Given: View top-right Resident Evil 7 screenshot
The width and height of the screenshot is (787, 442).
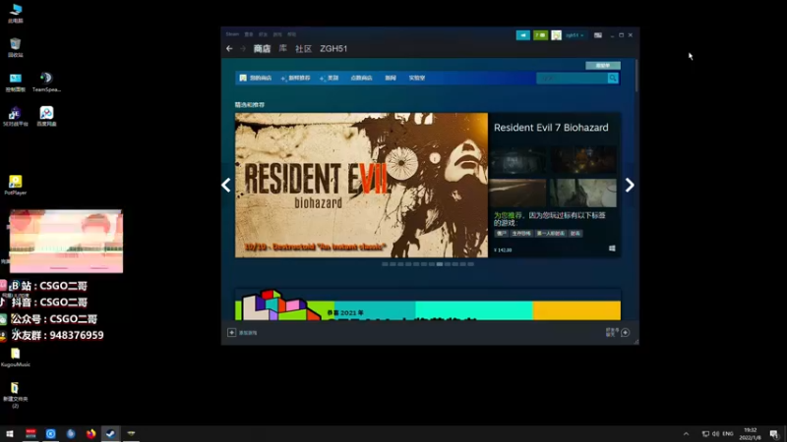Looking at the screenshot, I should tap(582, 160).
